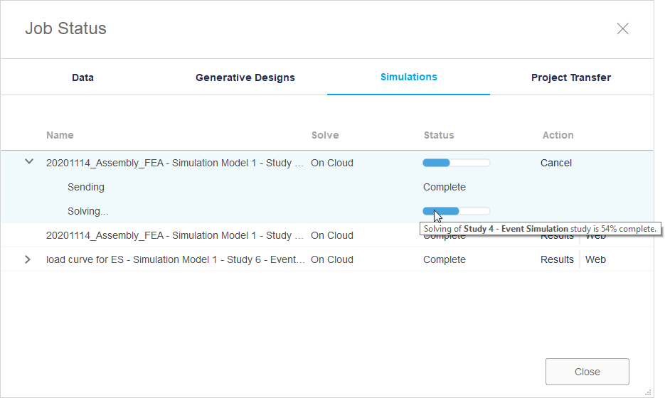Click the Status column header
This screenshot has width=665, height=398.
[439, 135]
